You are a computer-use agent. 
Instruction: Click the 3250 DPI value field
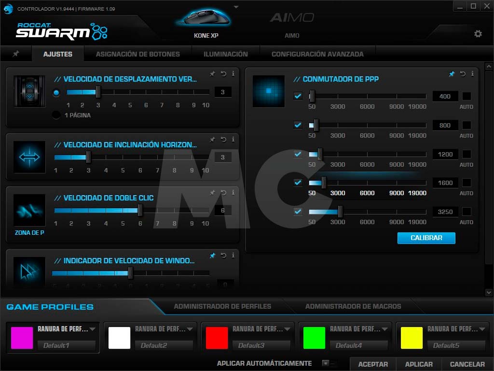[445, 212]
